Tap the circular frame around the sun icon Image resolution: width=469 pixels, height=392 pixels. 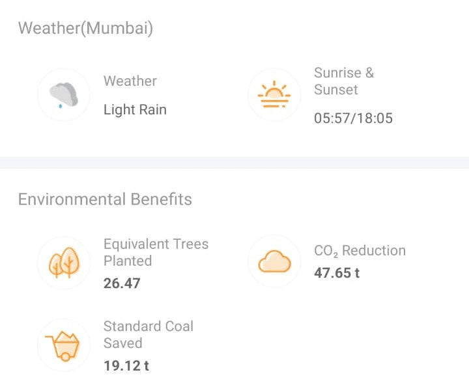coord(274,94)
